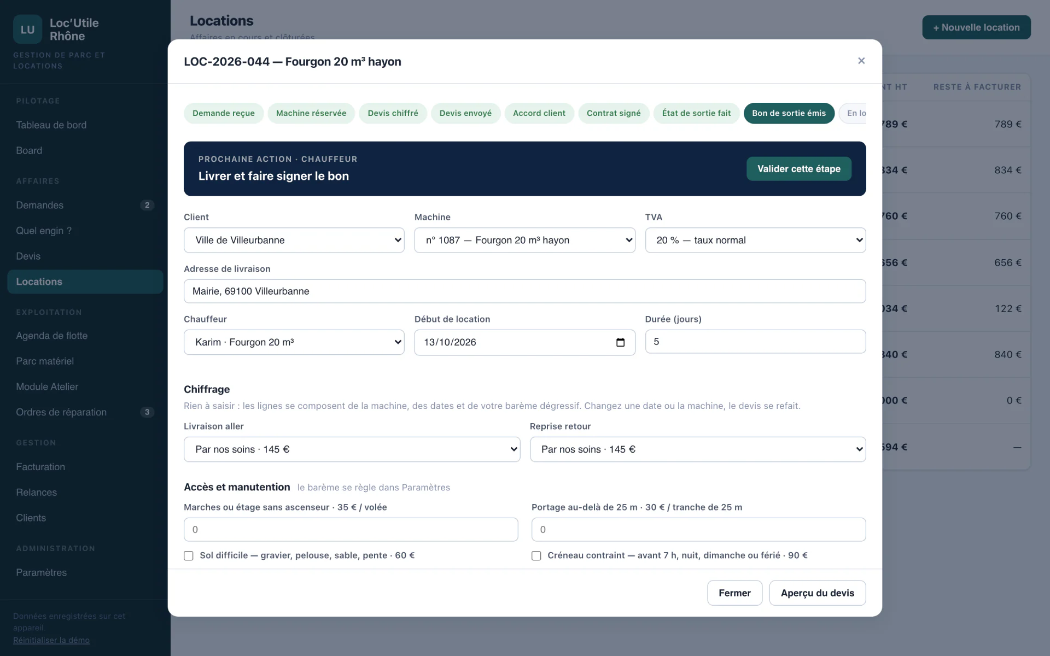Select the Bon de sortie émis step
This screenshot has width=1050, height=656.
[789, 113]
